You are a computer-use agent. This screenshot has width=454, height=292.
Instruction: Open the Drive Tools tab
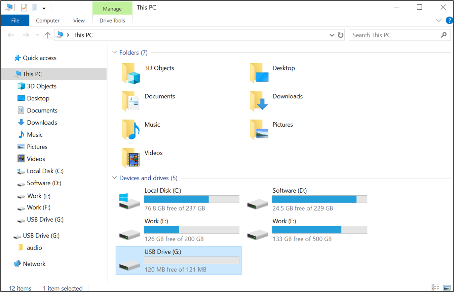112,21
